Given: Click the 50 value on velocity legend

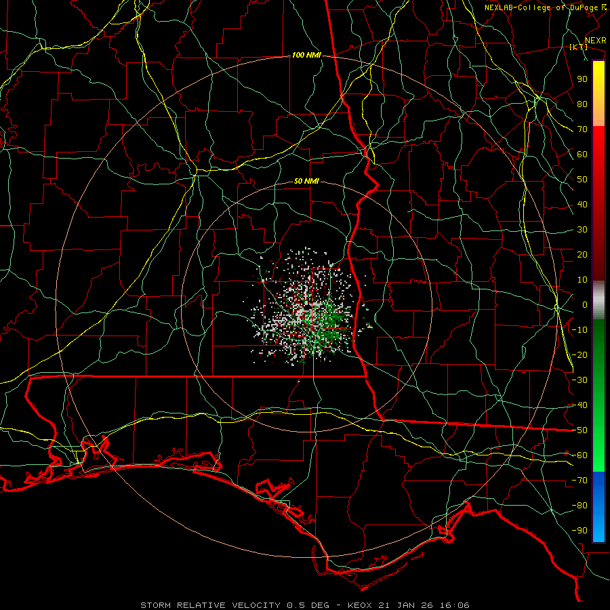Looking at the screenshot, I should pyautogui.click(x=582, y=180).
